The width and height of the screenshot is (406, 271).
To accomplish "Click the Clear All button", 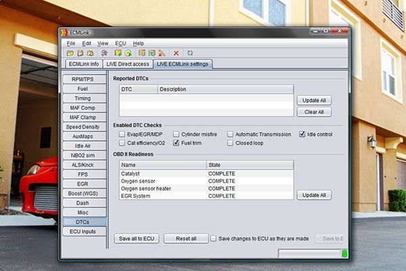I will click(x=314, y=112).
